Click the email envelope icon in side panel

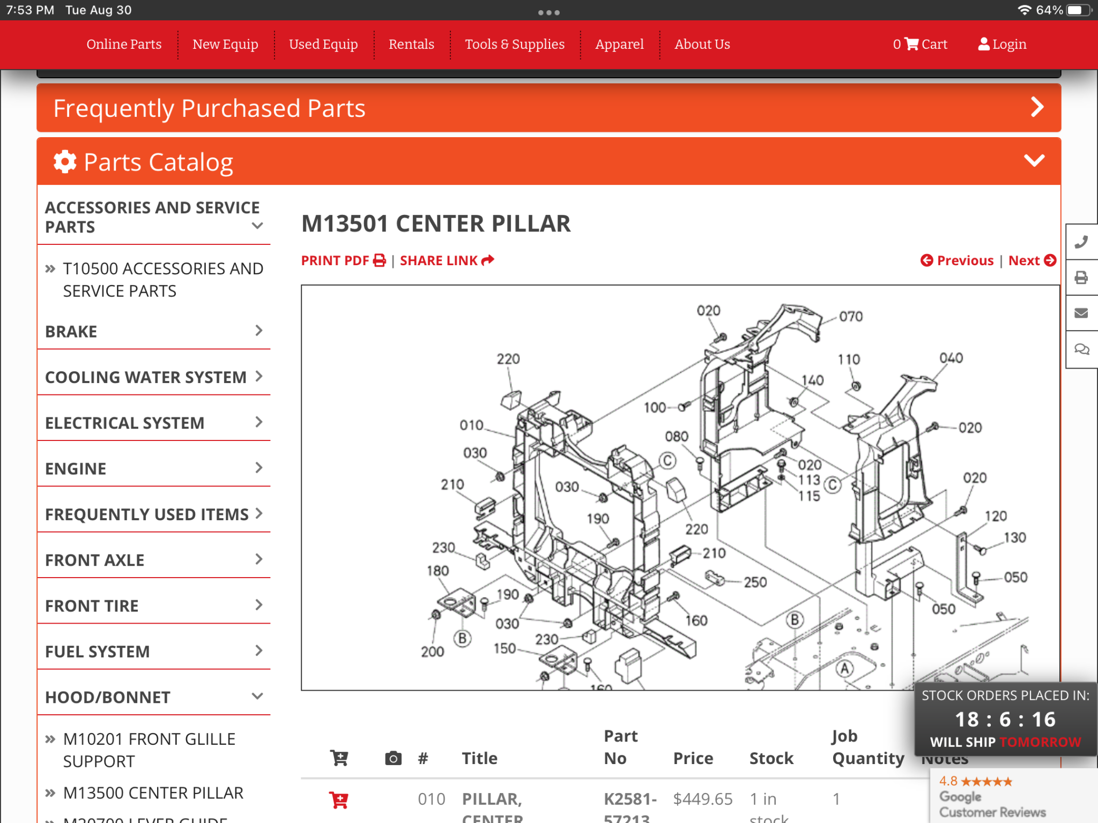click(1081, 313)
